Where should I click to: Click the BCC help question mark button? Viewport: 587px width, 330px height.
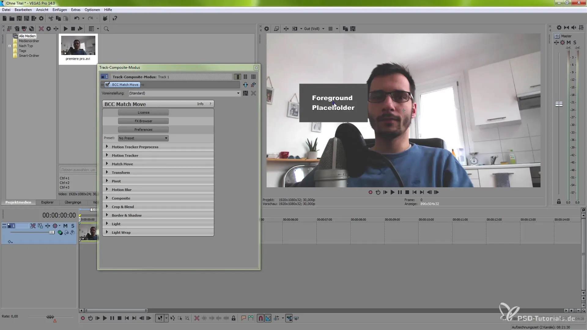point(210,104)
